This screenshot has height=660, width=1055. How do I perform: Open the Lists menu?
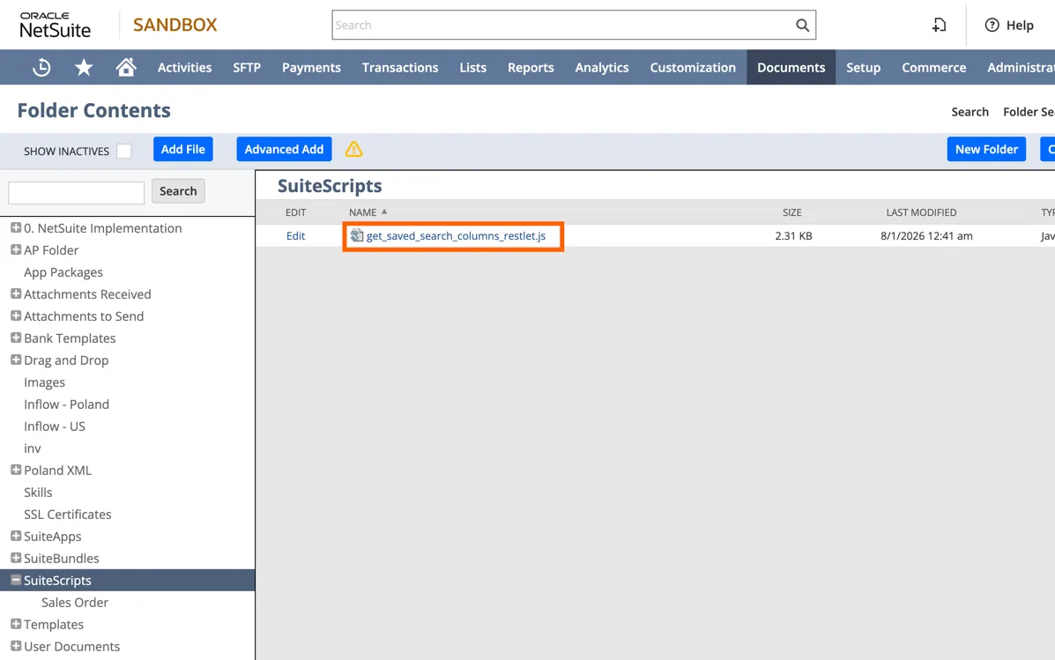473,67
